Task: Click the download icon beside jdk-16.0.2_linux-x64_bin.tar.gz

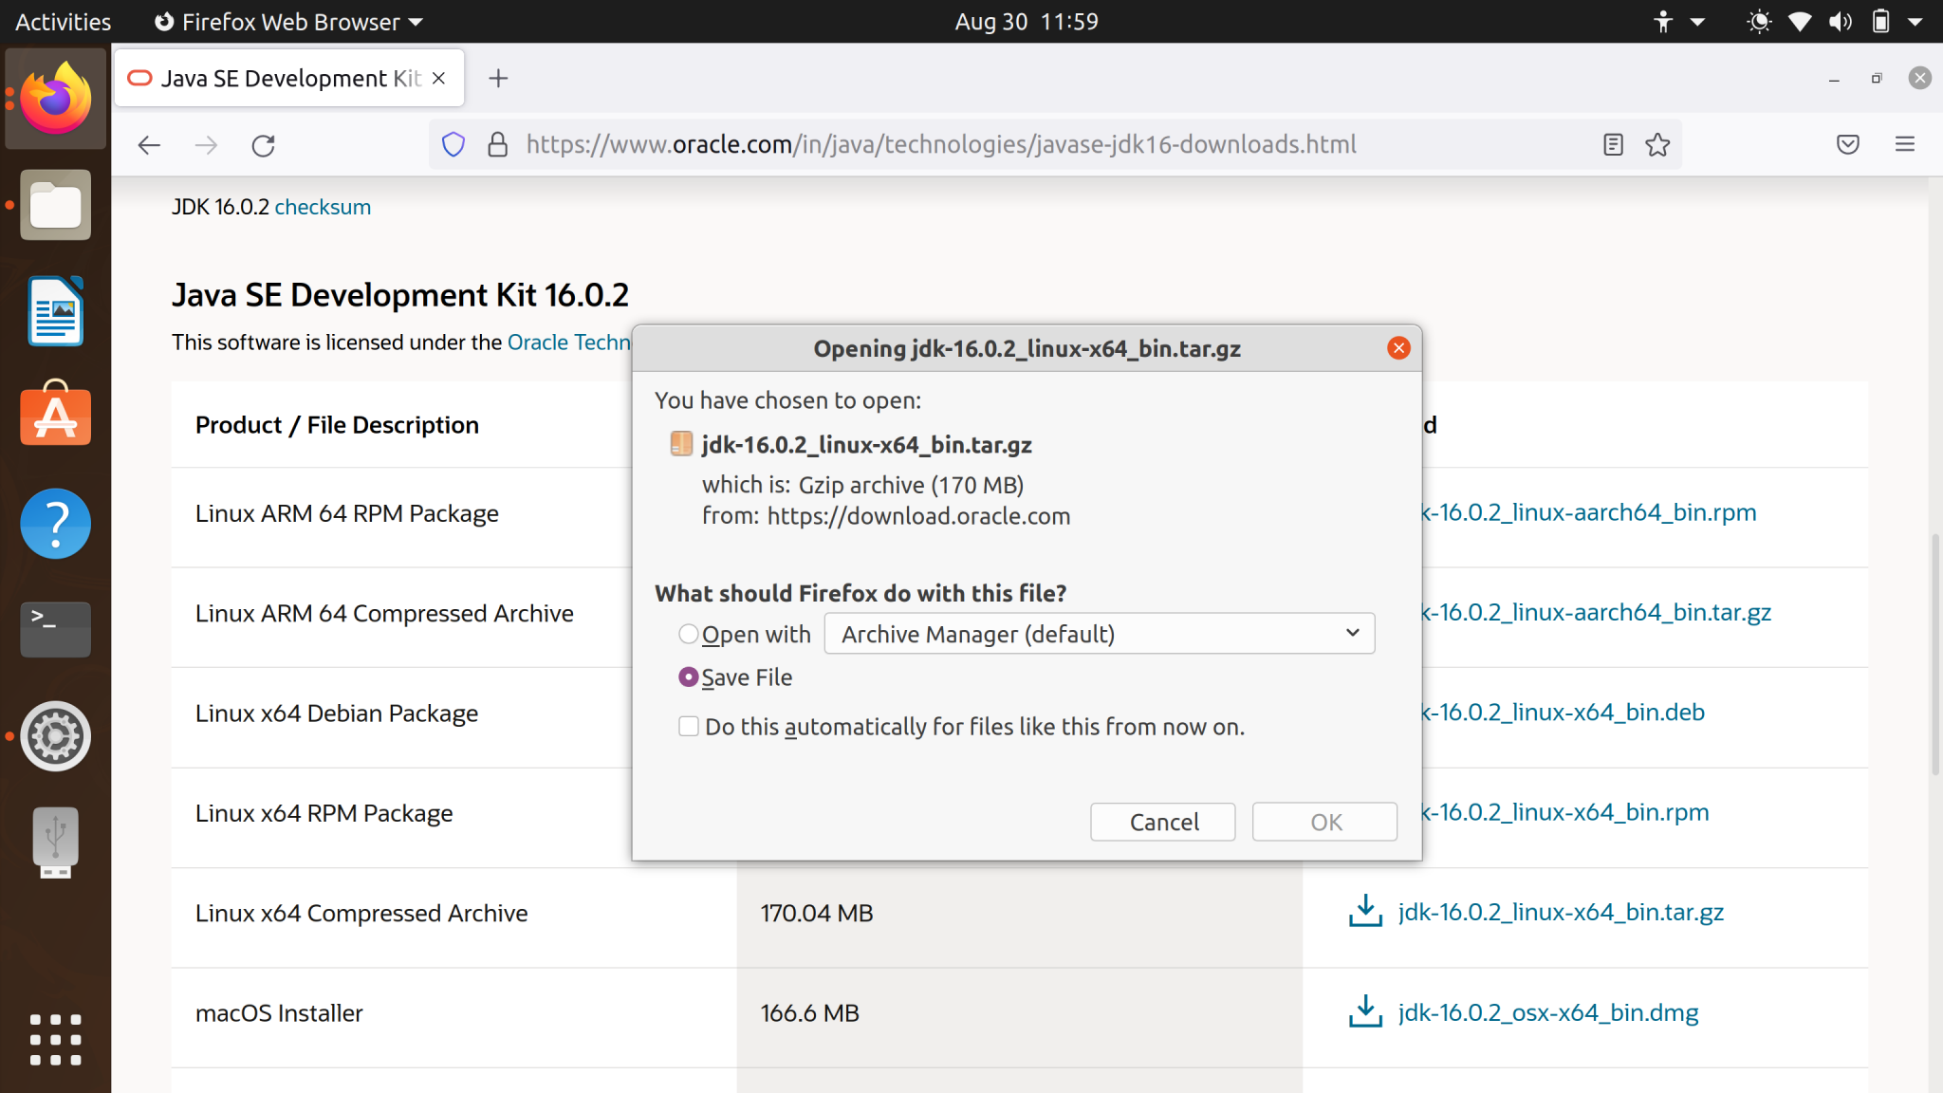Action: tap(1364, 911)
